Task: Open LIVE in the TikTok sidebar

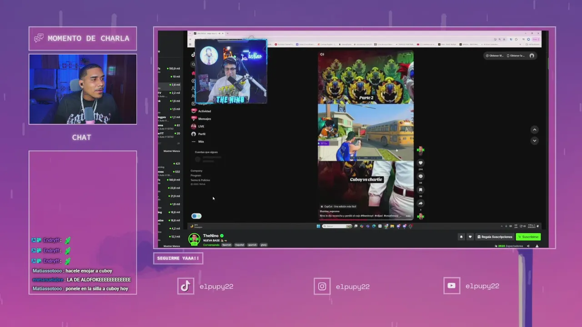Action: pos(198,126)
